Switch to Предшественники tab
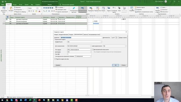 coord(63,35)
